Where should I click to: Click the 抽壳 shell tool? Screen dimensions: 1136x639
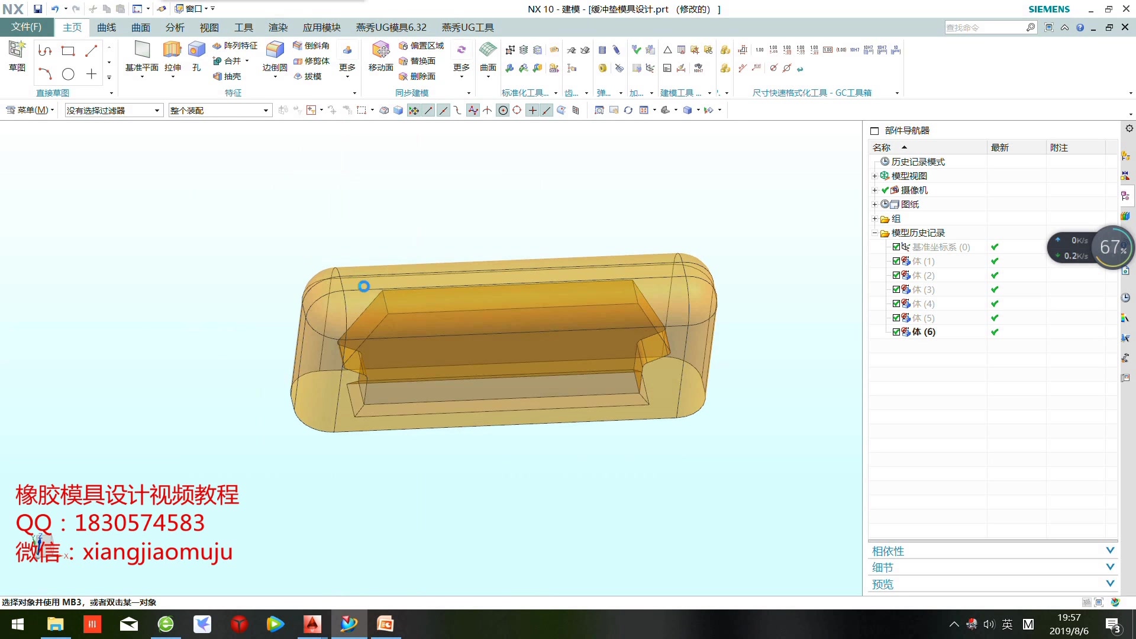(227, 76)
